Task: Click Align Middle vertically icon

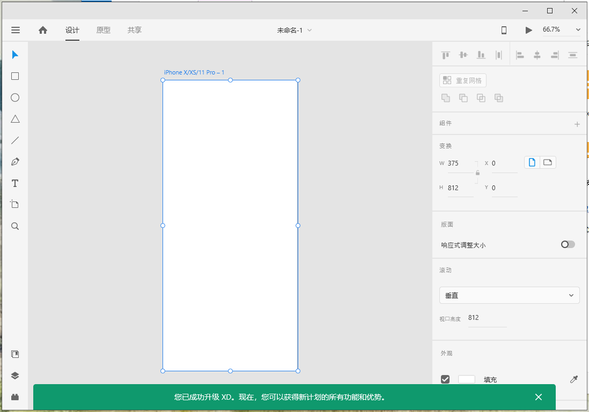Action: pos(463,55)
